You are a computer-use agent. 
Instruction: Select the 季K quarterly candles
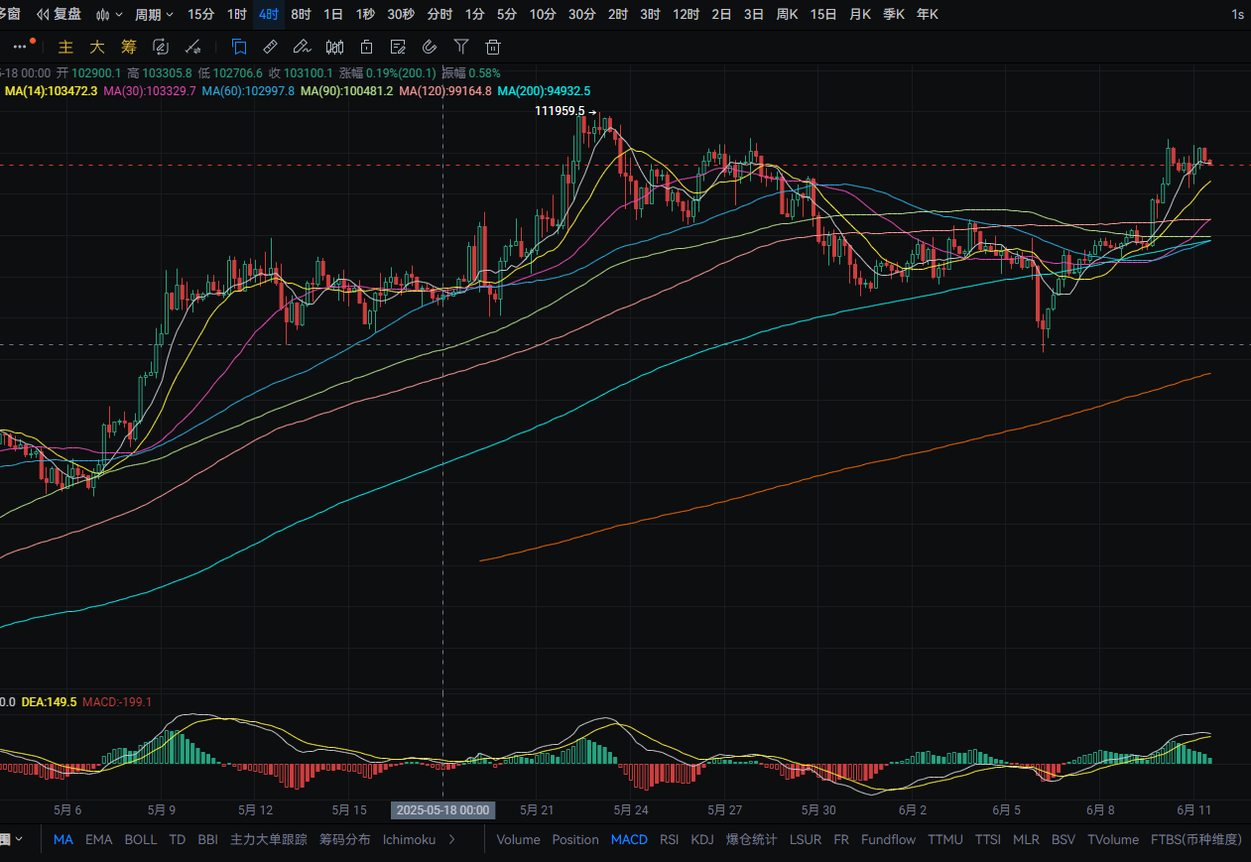click(894, 14)
